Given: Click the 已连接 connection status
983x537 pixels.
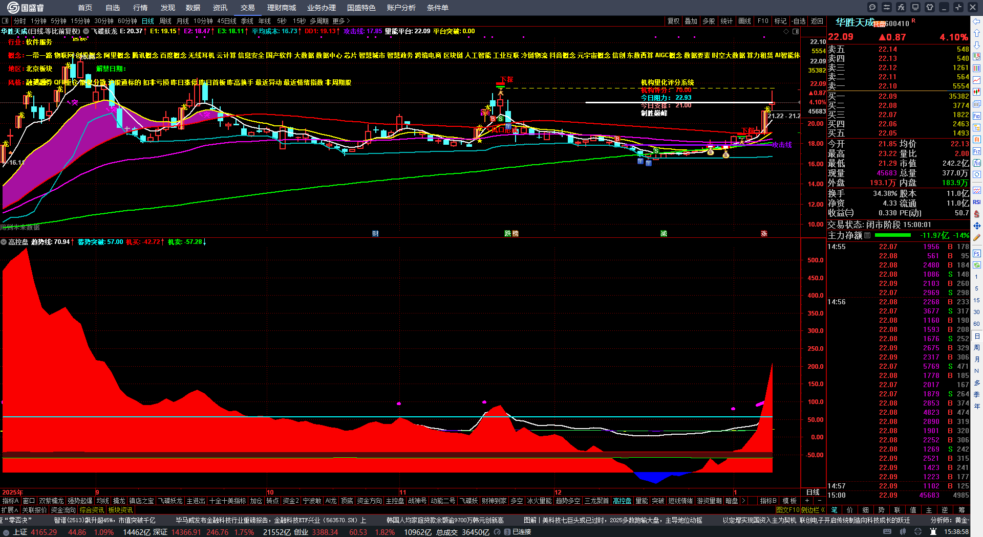Looking at the screenshot, I should click(x=522, y=532).
